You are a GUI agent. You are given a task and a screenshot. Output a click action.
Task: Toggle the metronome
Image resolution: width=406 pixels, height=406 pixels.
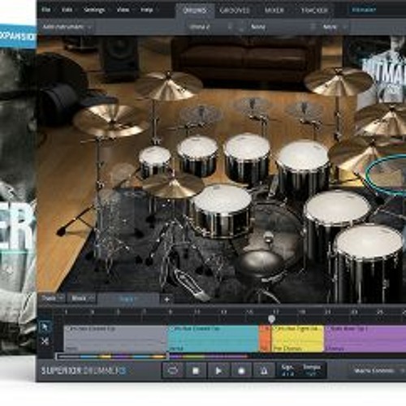pos(264,370)
